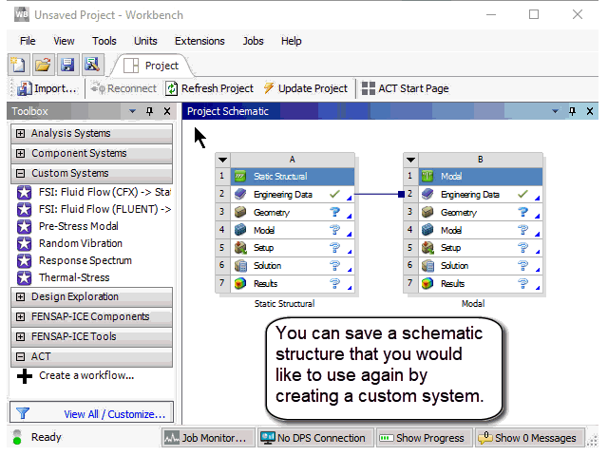Viewport: 608px width, 456px height.
Task: Click Solution icon in Static Structural system
Action: pos(240,266)
